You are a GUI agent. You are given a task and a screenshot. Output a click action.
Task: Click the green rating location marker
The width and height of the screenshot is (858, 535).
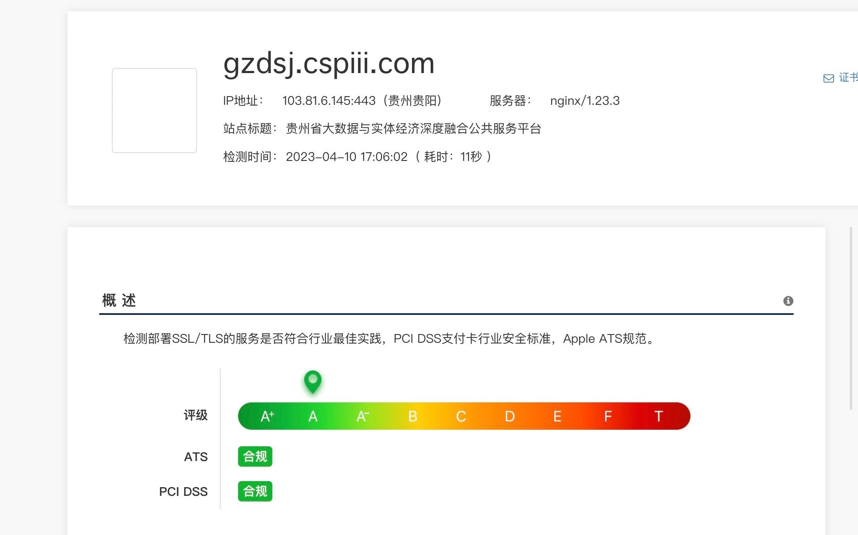(312, 381)
